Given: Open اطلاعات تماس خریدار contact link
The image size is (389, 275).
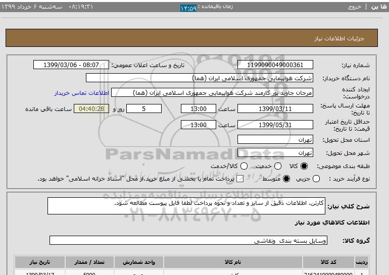Looking at the screenshot, I should [82, 93].
